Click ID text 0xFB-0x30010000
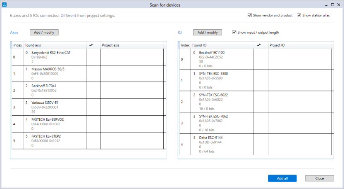The width and height of the screenshot is (344, 189). coord(45,74)
